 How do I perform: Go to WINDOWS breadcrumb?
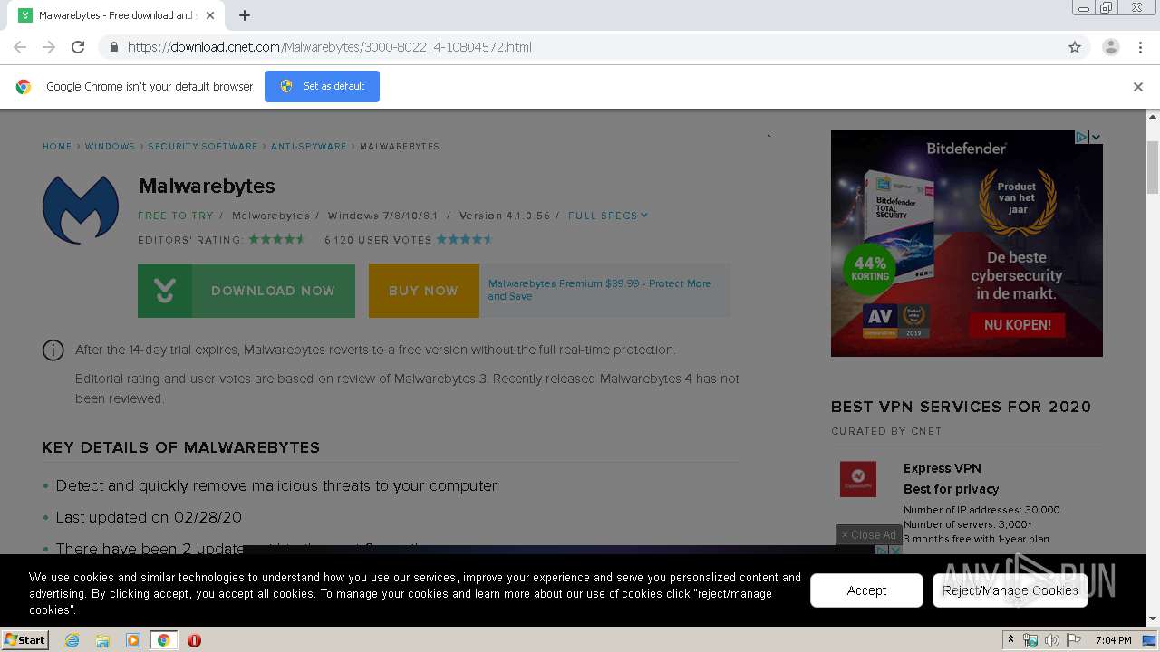click(110, 146)
